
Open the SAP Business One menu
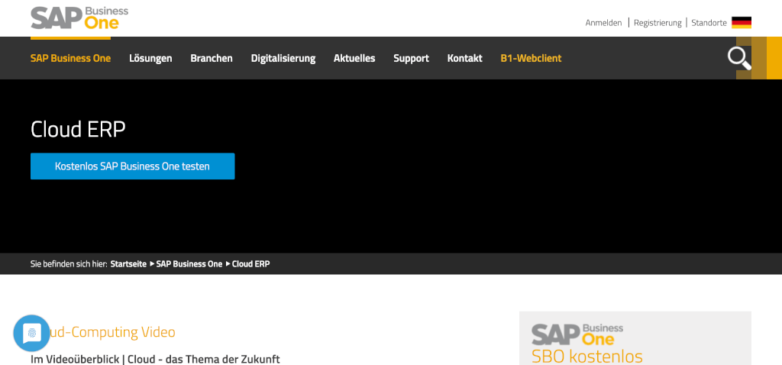70,58
